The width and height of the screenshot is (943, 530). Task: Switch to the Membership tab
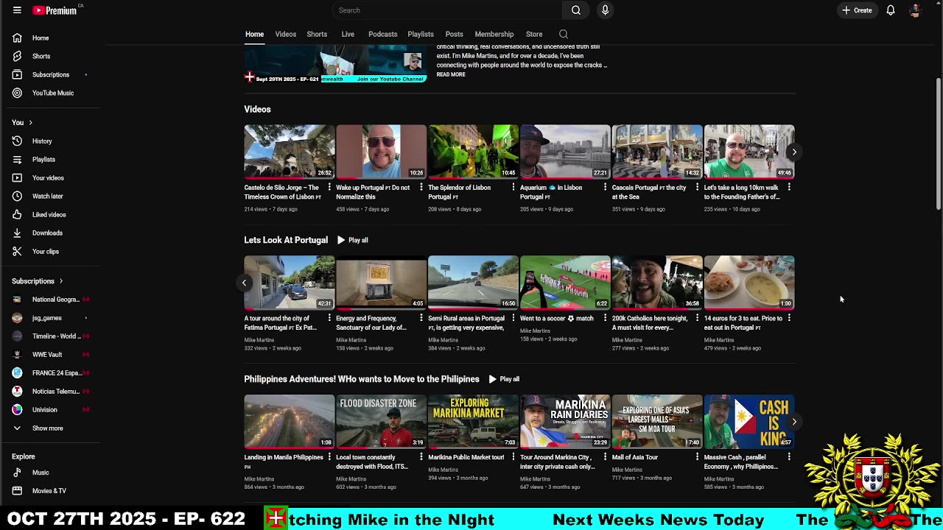click(494, 34)
